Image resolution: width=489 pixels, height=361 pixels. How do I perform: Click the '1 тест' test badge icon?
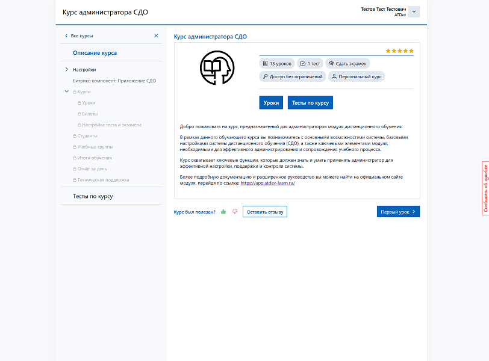[x=302, y=63]
